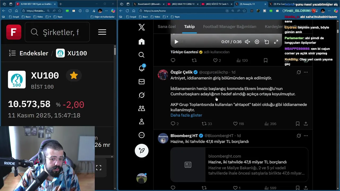
Task: Open X home icon in sidebar
Action: [x=142, y=42]
